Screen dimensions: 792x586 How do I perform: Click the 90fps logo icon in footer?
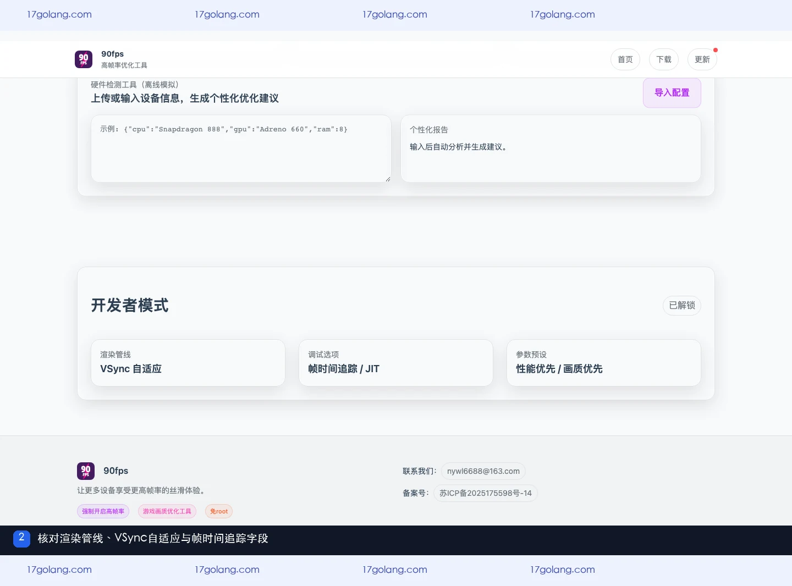click(86, 471)
